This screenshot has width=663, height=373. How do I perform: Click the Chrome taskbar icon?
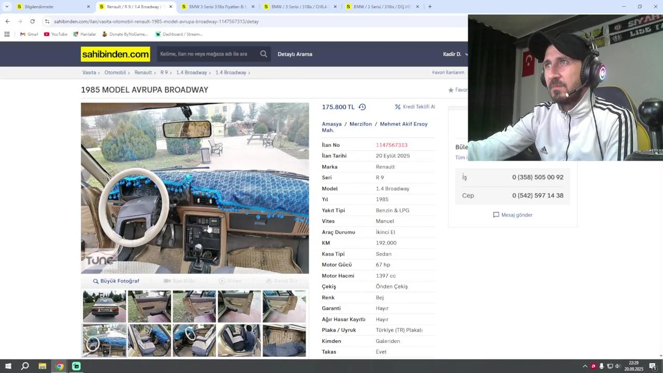point(60,366)
